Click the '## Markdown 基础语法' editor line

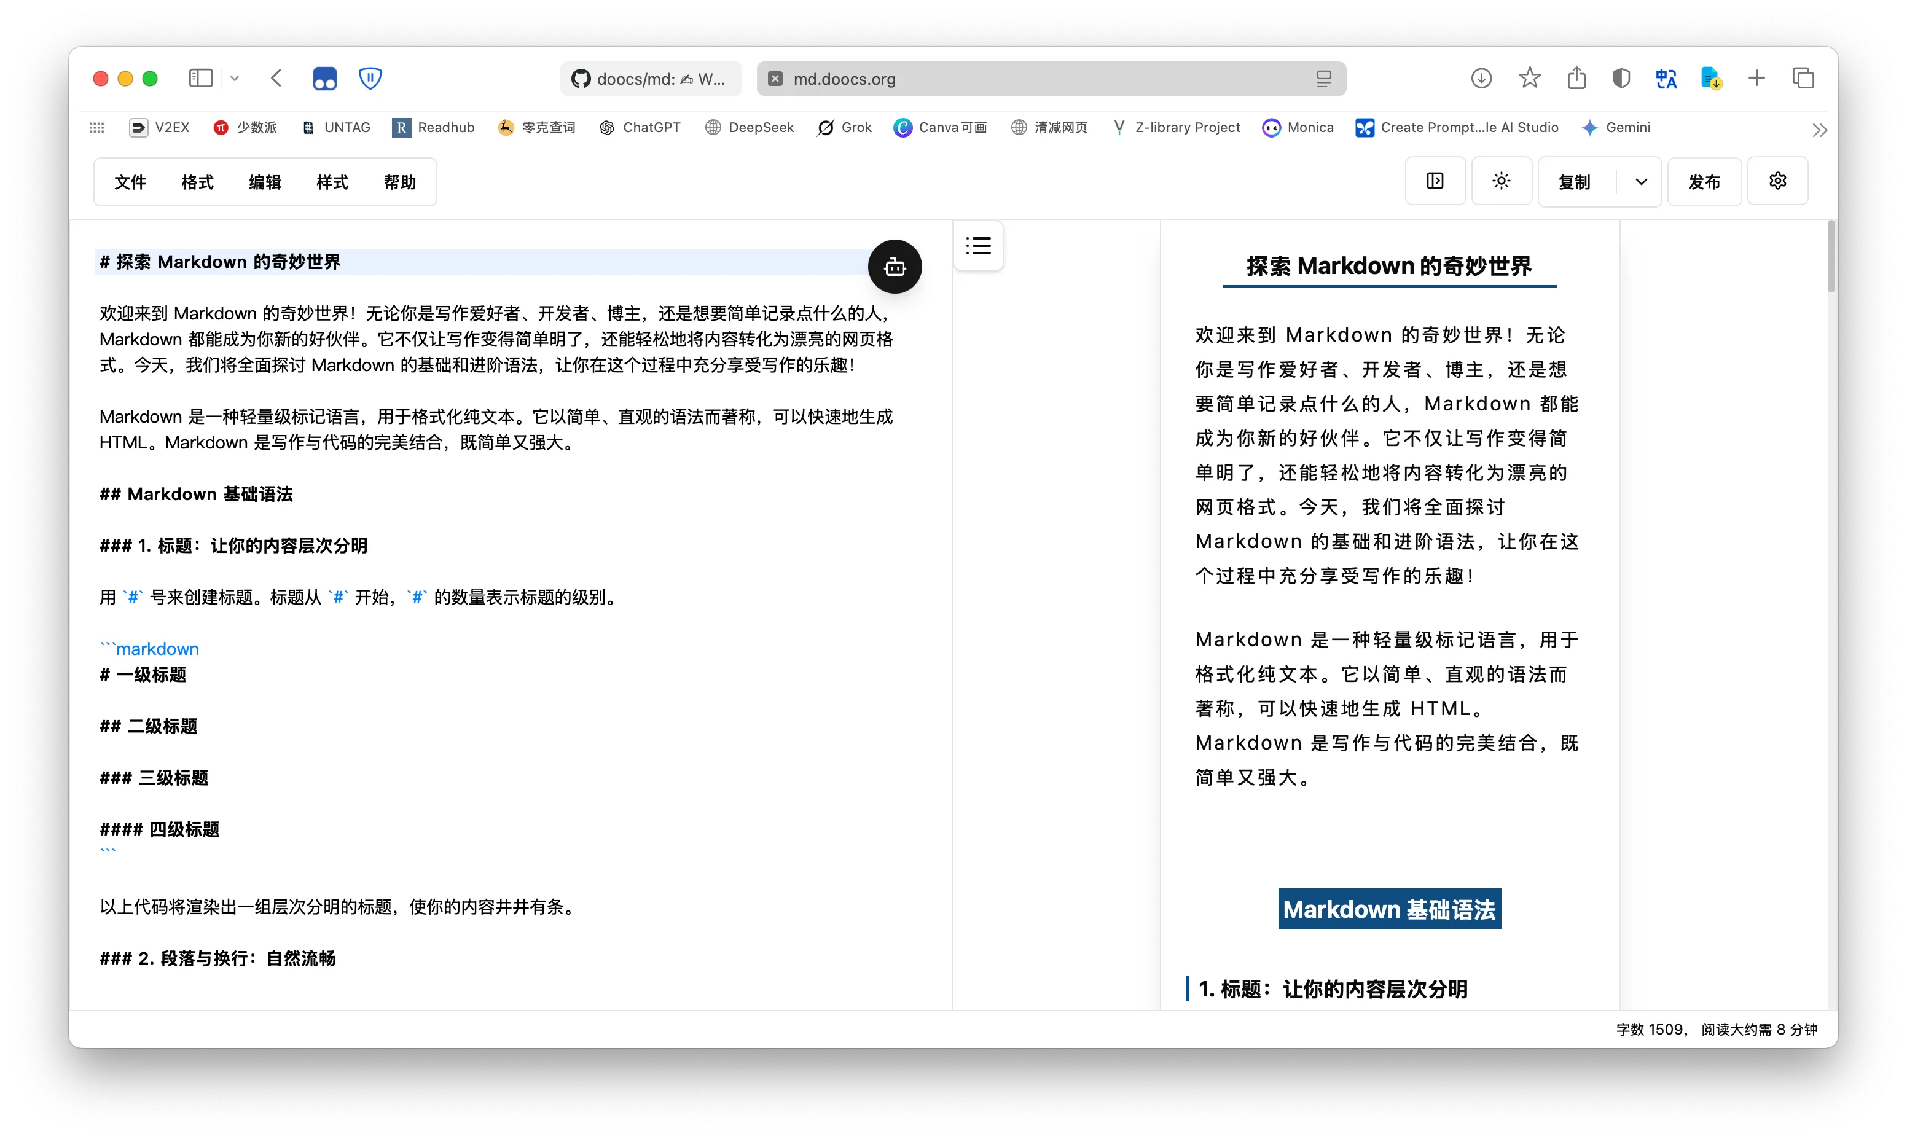point(197,495)
